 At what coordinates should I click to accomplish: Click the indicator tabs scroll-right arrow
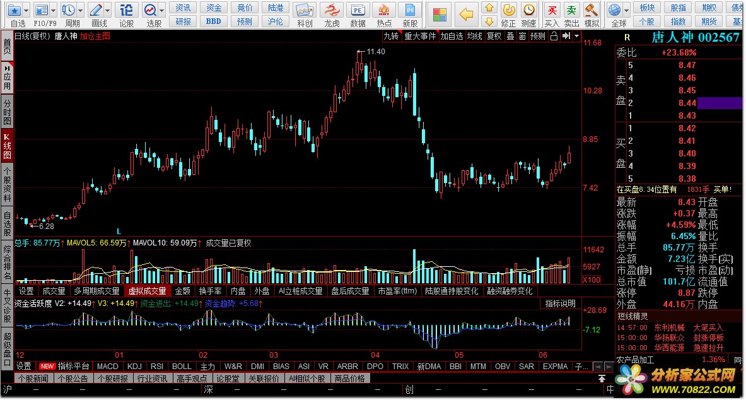click(609, 367)
